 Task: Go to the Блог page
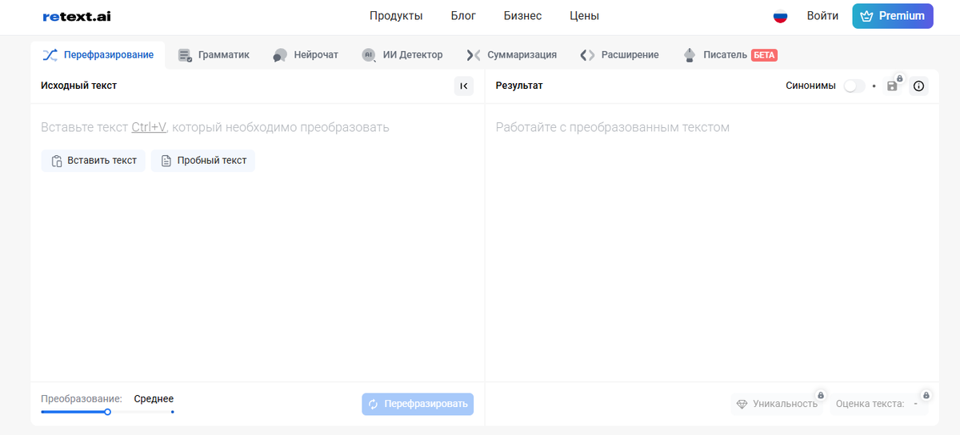coord(463,16)
